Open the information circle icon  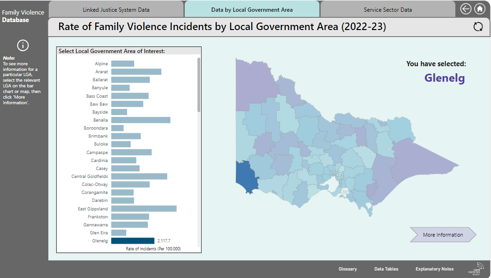(x=23, y=46)
